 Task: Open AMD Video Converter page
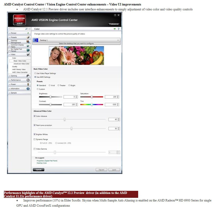pos(20,72)
